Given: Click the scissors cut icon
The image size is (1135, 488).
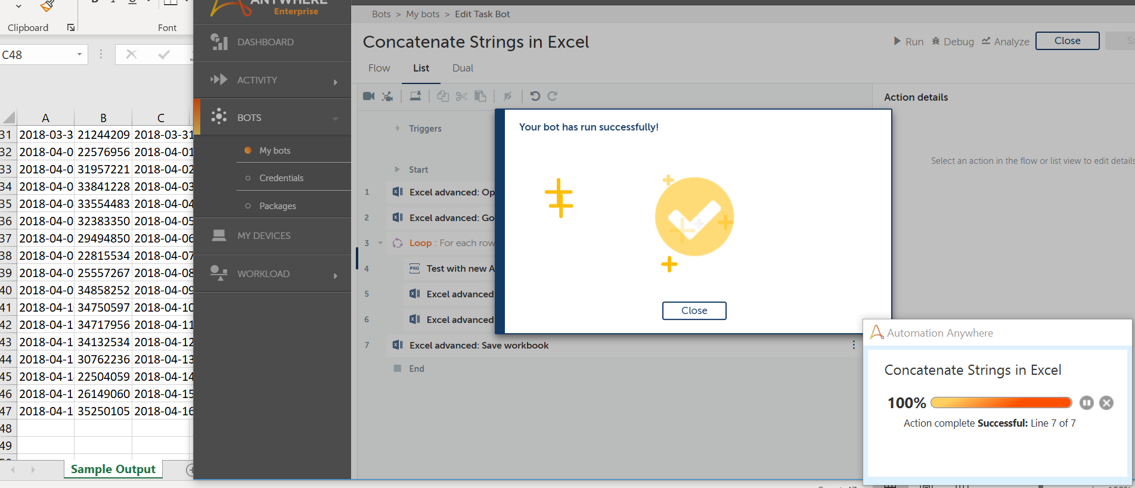Looking at the screenshot, I should coord(461,96).
